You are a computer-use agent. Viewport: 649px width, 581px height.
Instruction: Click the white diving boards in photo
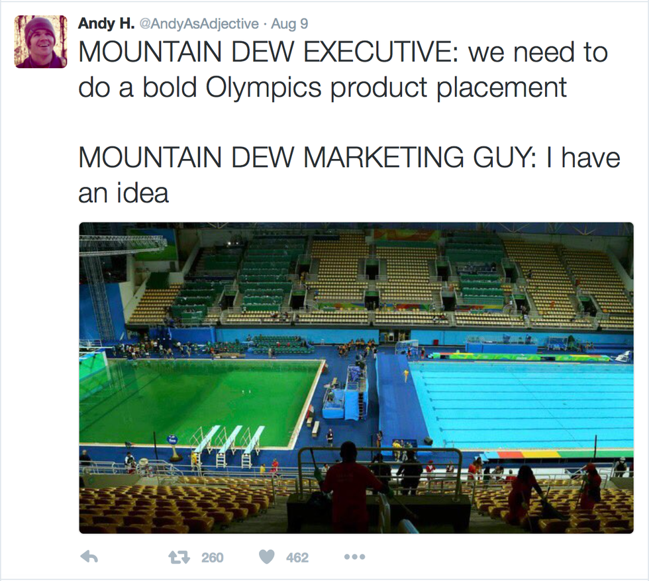click(228, 442)
